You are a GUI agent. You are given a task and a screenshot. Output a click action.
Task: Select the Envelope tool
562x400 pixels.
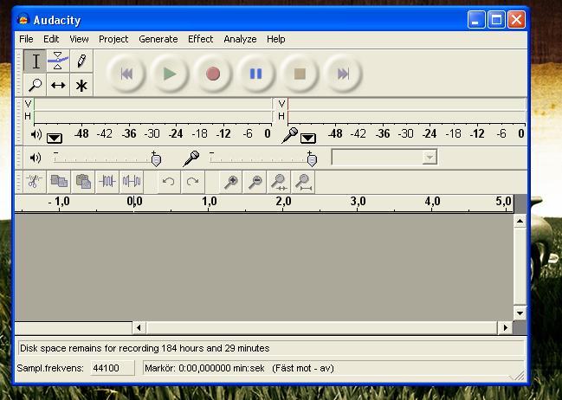tap(58, 61)
